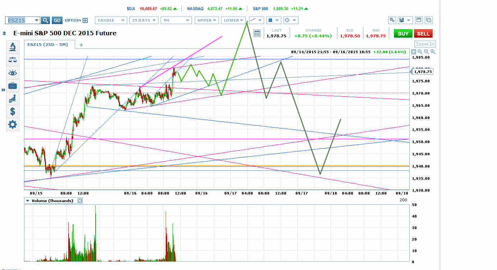
Task: Add a new chart tab with plus
Action: [x=81, y=45]
